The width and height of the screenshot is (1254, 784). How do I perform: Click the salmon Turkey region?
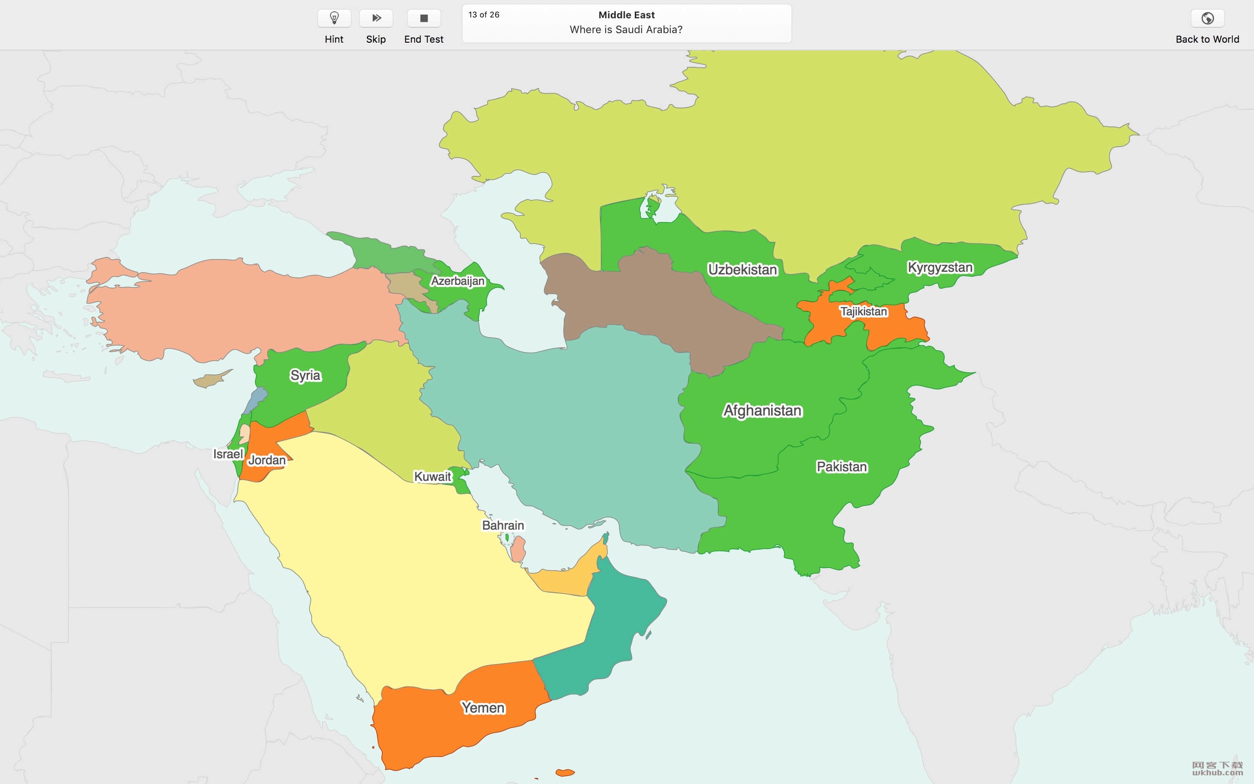coord(249,311)
